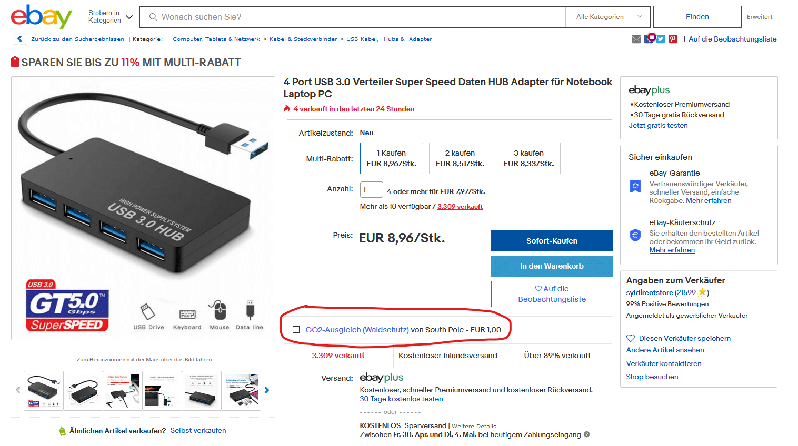Open "USB-Kabel, -Hubs & -Adapter" breadcrumb
The width and height of the screenshot is (798, 446).
(389, 39)
